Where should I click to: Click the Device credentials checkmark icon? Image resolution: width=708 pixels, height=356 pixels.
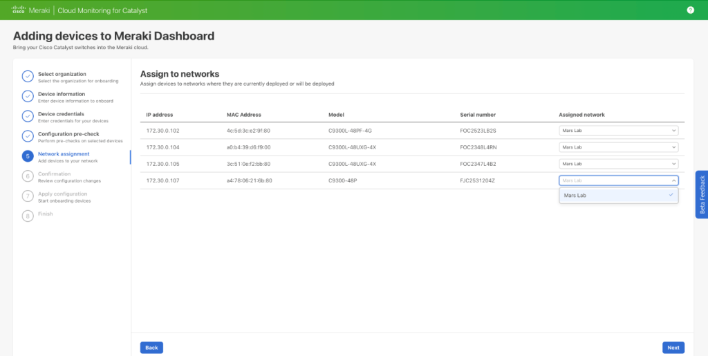tap(28, 116)
